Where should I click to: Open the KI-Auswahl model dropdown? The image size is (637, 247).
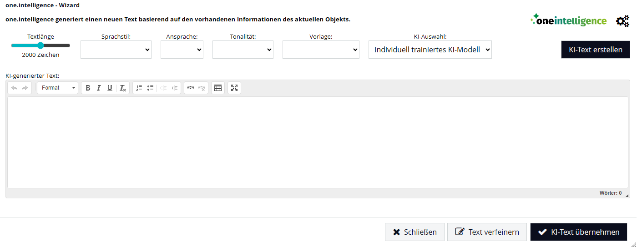[x=430, y=50]
